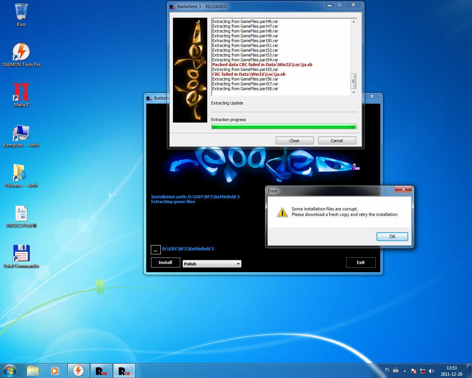Click the "Extracting Update" status text
472x378 pixels.
click(x=227, y=103)
